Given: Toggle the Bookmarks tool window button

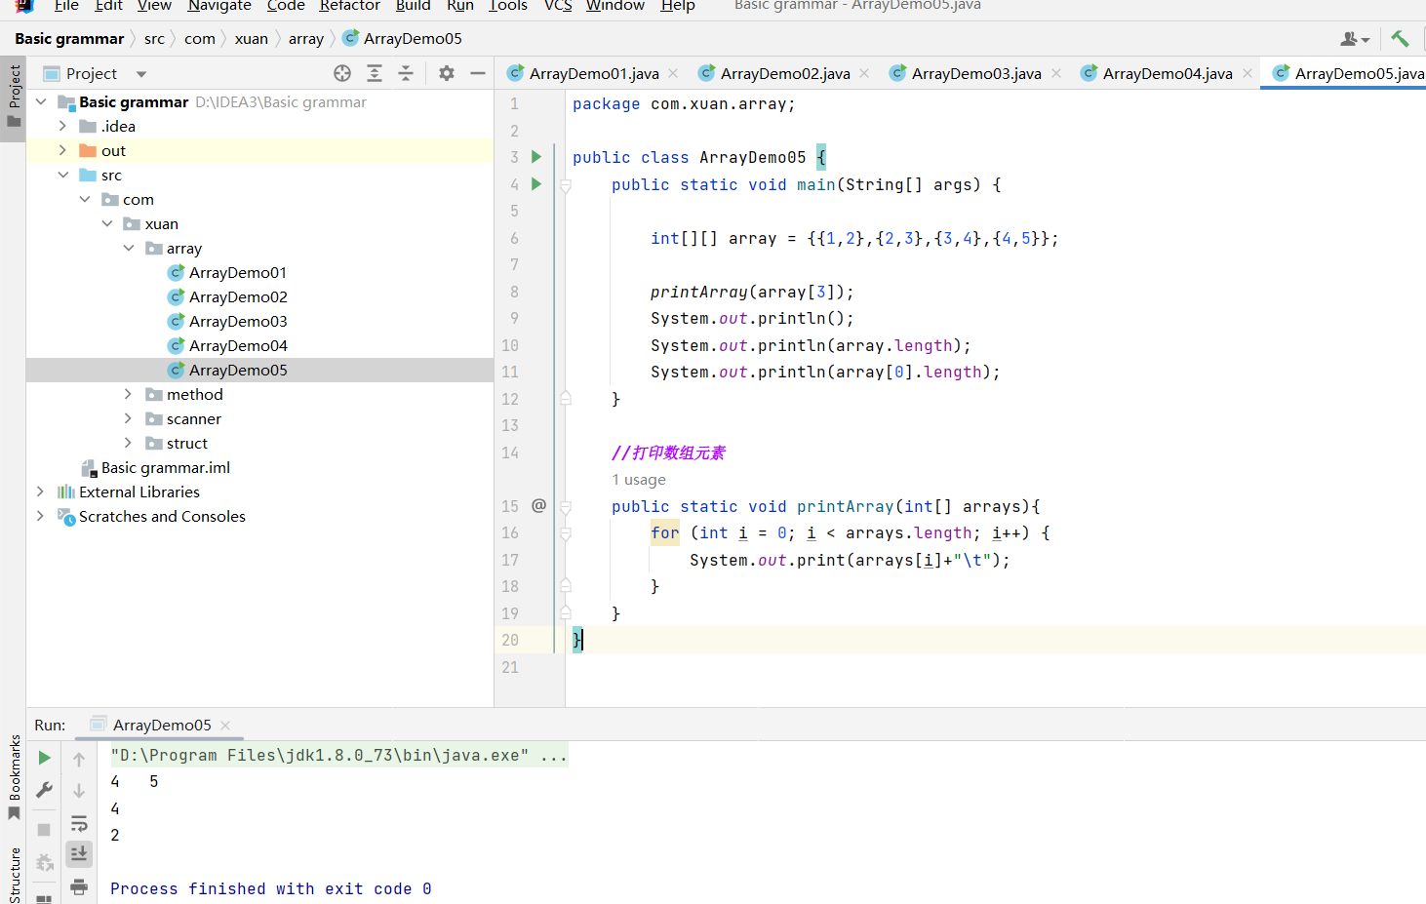Looking at the screenshot, I should coord(14,776).
